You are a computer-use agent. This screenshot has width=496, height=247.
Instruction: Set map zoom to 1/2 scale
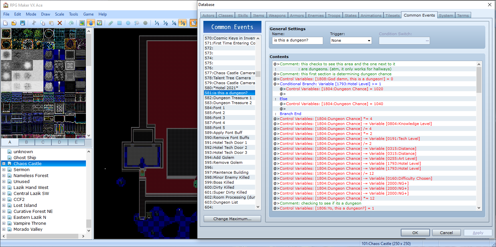click(x=165, y=23)
